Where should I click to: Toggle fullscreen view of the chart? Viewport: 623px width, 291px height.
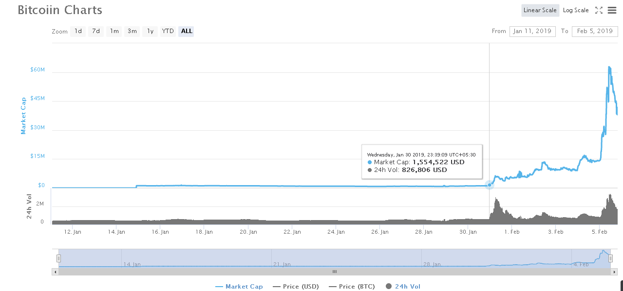point(599,10)
